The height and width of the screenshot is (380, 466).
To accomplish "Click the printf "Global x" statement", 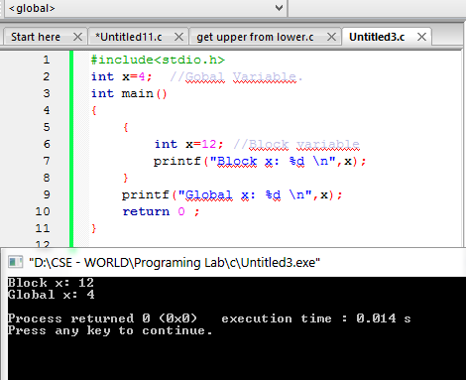I will pos(232,194).
